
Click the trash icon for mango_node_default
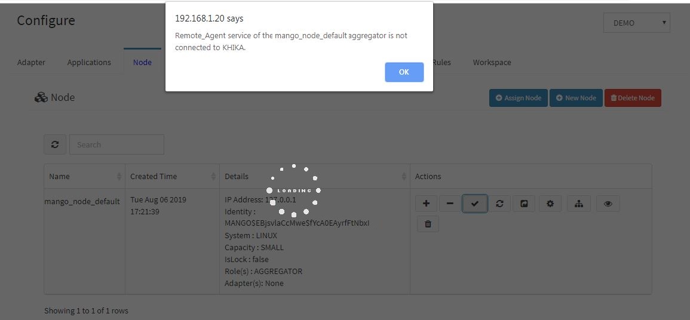(x=428, y=224)
